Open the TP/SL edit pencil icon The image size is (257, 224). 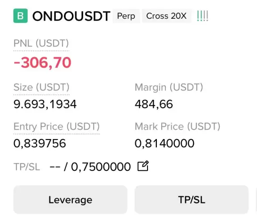143,166
